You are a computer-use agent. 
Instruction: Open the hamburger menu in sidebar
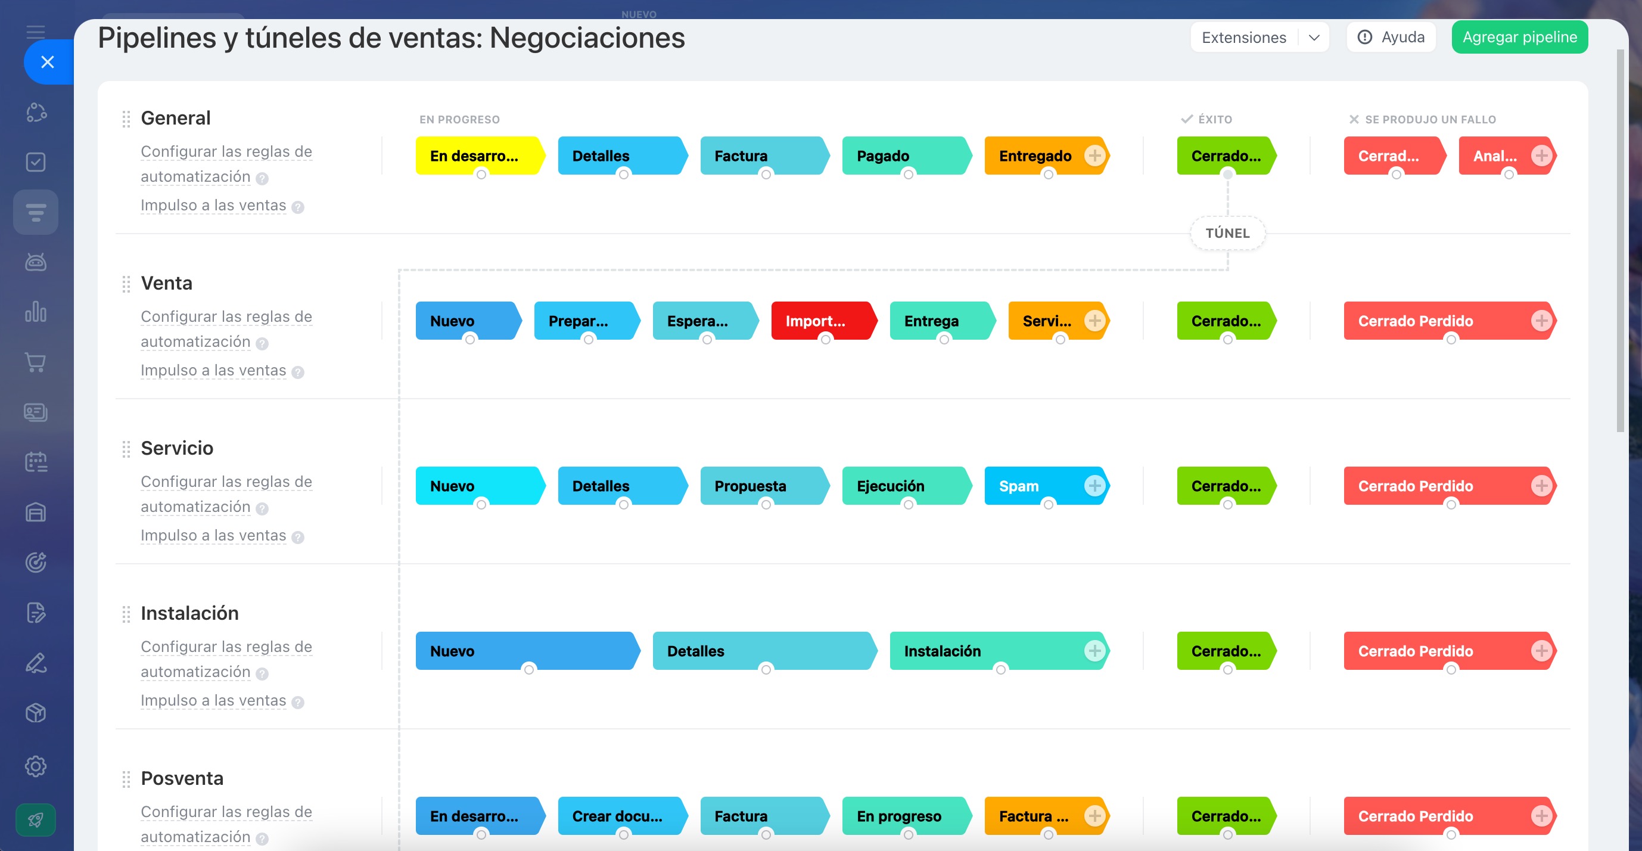click(36, 31)
